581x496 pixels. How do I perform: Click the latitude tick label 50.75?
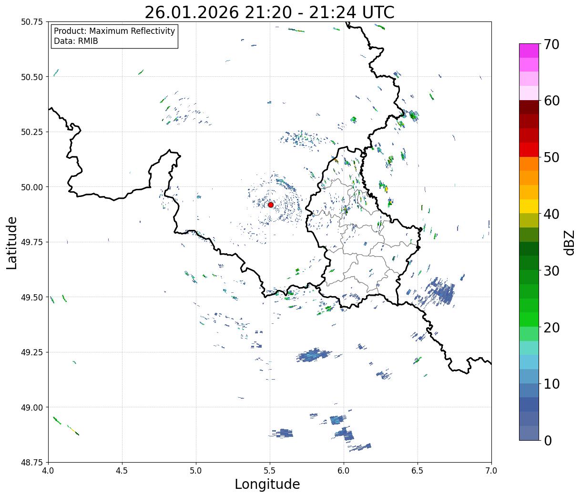(32, 22)
